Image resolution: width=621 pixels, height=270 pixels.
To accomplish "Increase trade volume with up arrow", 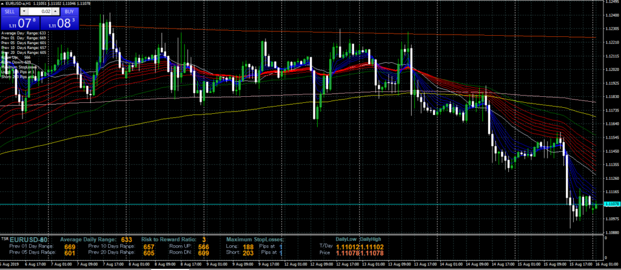I will point(56,12).
